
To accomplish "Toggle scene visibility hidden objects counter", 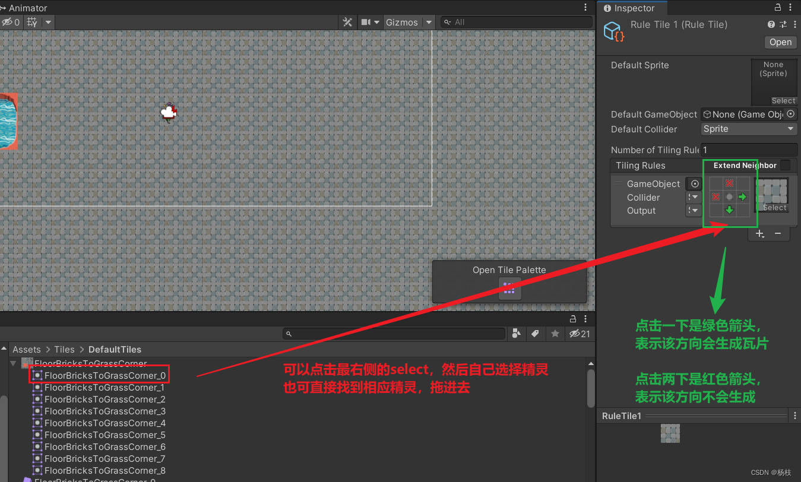I will [10, 22].
